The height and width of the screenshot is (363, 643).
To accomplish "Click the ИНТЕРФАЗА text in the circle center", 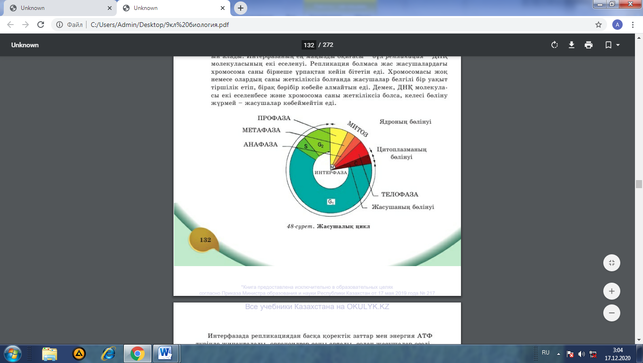I will [x=330, y=173].
